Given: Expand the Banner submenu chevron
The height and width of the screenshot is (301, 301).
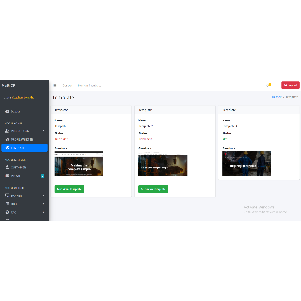Looking at the screenshot, I should [44, 195].
